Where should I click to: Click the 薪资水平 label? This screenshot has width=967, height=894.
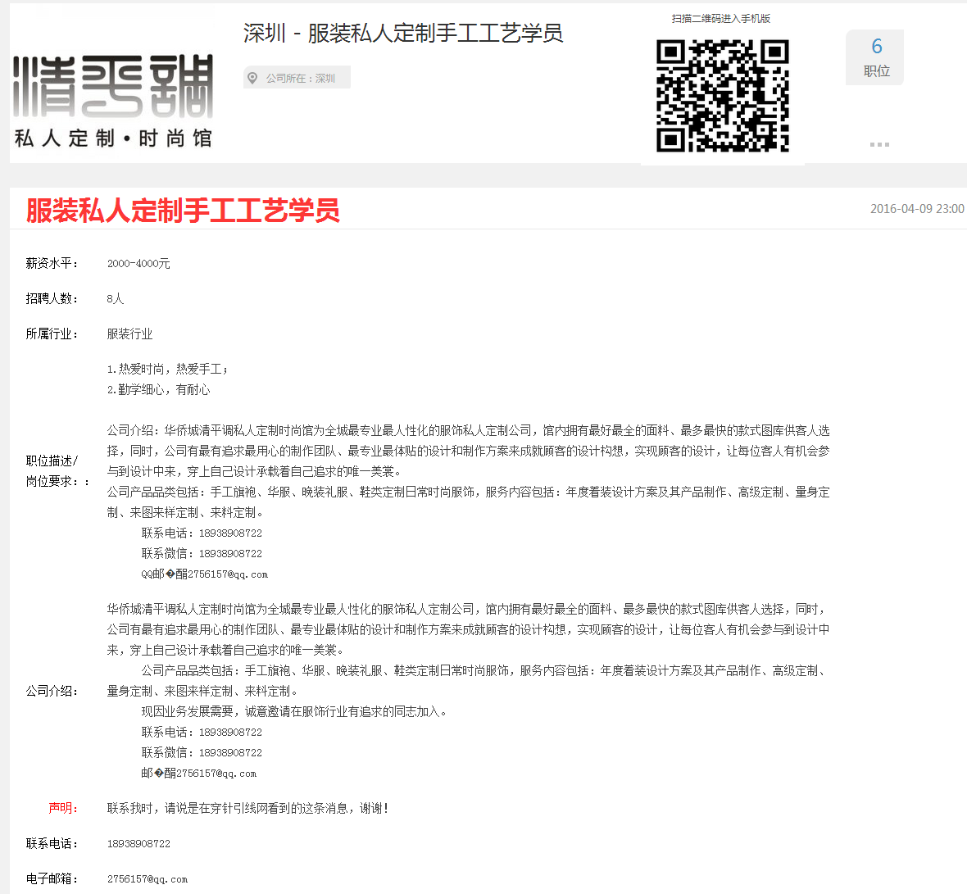coord(52,264)
